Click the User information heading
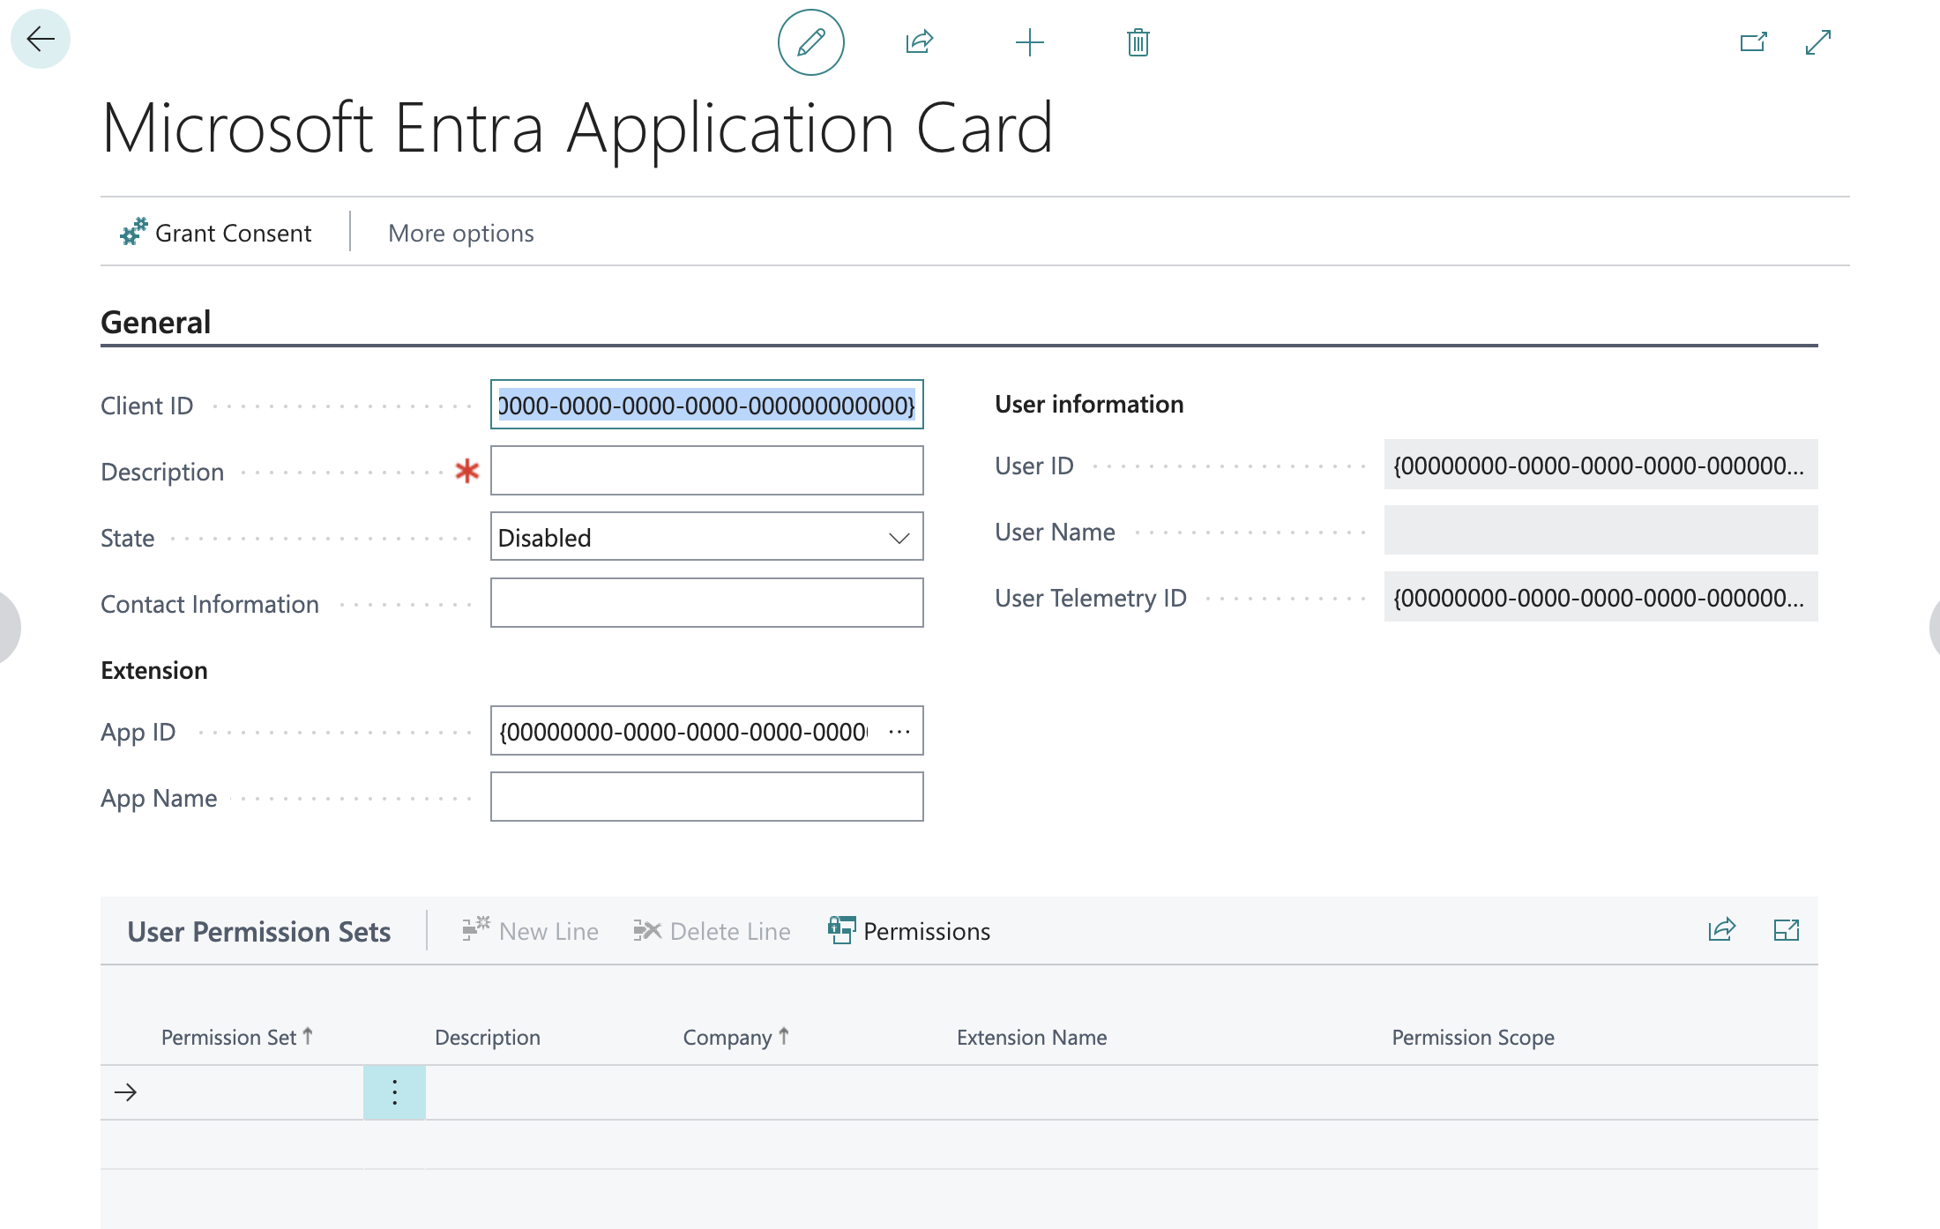Screen dimensions: 1940x1229 click(1089, 404)
